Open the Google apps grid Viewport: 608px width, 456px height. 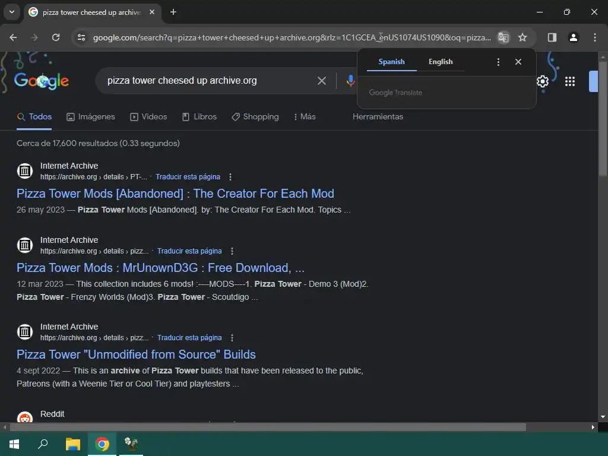point(569,81)
